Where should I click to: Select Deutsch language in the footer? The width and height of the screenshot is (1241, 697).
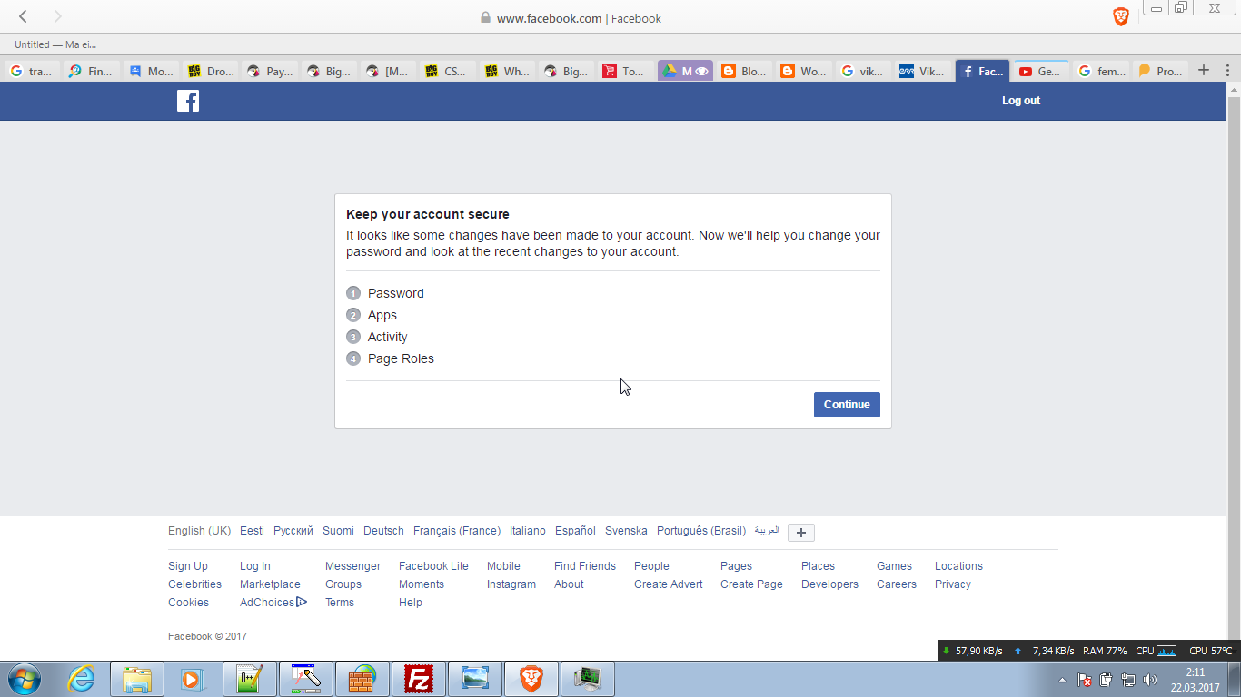click(x=383, y=531)
